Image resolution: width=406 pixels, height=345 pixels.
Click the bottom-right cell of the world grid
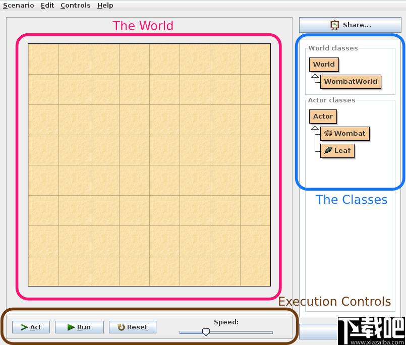coord(255,271)
